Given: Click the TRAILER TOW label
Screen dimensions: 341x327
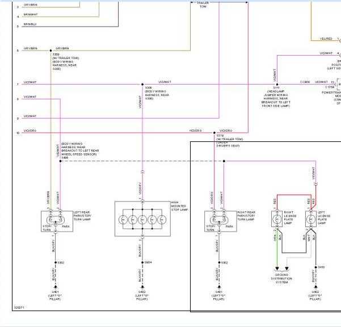Looking at the screenshot, I should (203, 5).
